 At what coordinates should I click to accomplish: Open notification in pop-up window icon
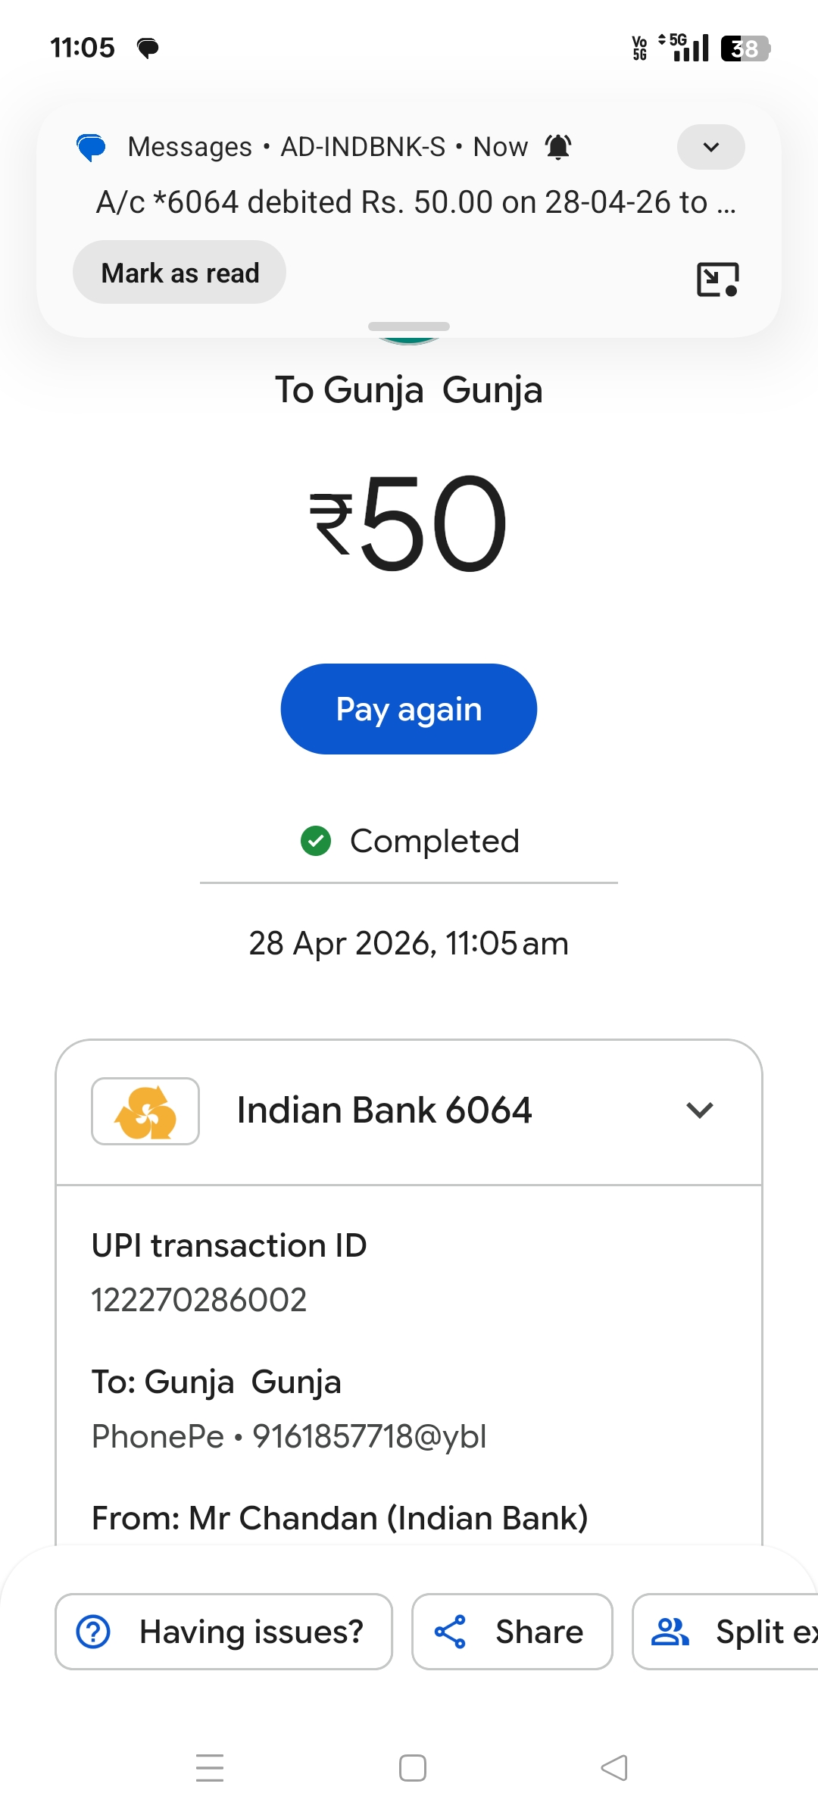[717, 280]
